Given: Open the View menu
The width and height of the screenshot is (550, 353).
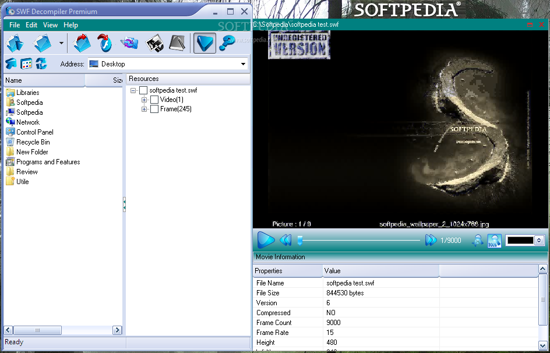Looking at the screenshot, I should pyautogui.click(x=50, y=25).
